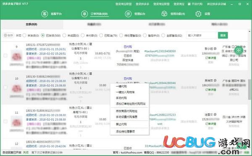Screen dimensions: 252x156
Task: Open 订单详情 for order 9
Action: (x=210, y=58)
